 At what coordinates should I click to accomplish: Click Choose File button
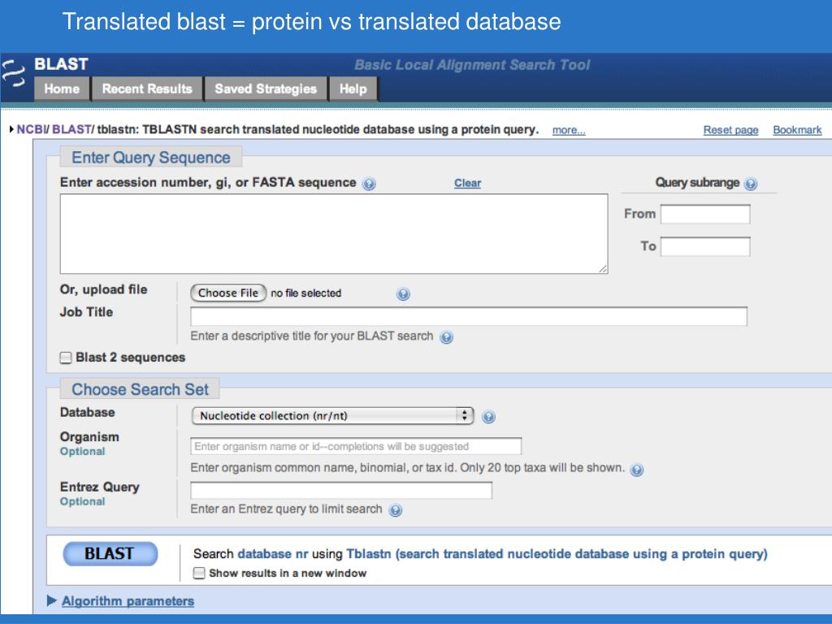(x=228, y=292)
